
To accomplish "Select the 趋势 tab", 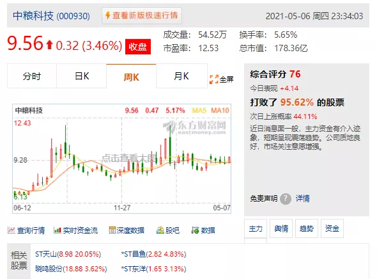I will [x=307, y=228].
